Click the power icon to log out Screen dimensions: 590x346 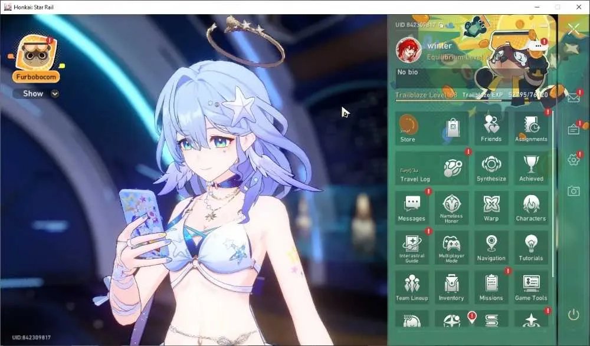(573, 315)
